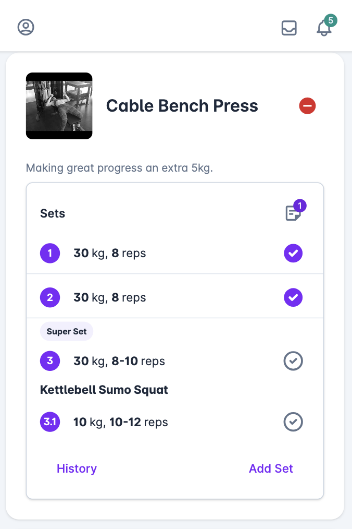Click the purple number 3 set badge
This screenshot has width=352, height=529.
click(x=50, y=361)
